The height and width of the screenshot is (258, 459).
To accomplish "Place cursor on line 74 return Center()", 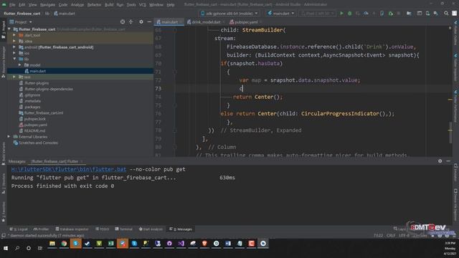I will click(257, 97).
